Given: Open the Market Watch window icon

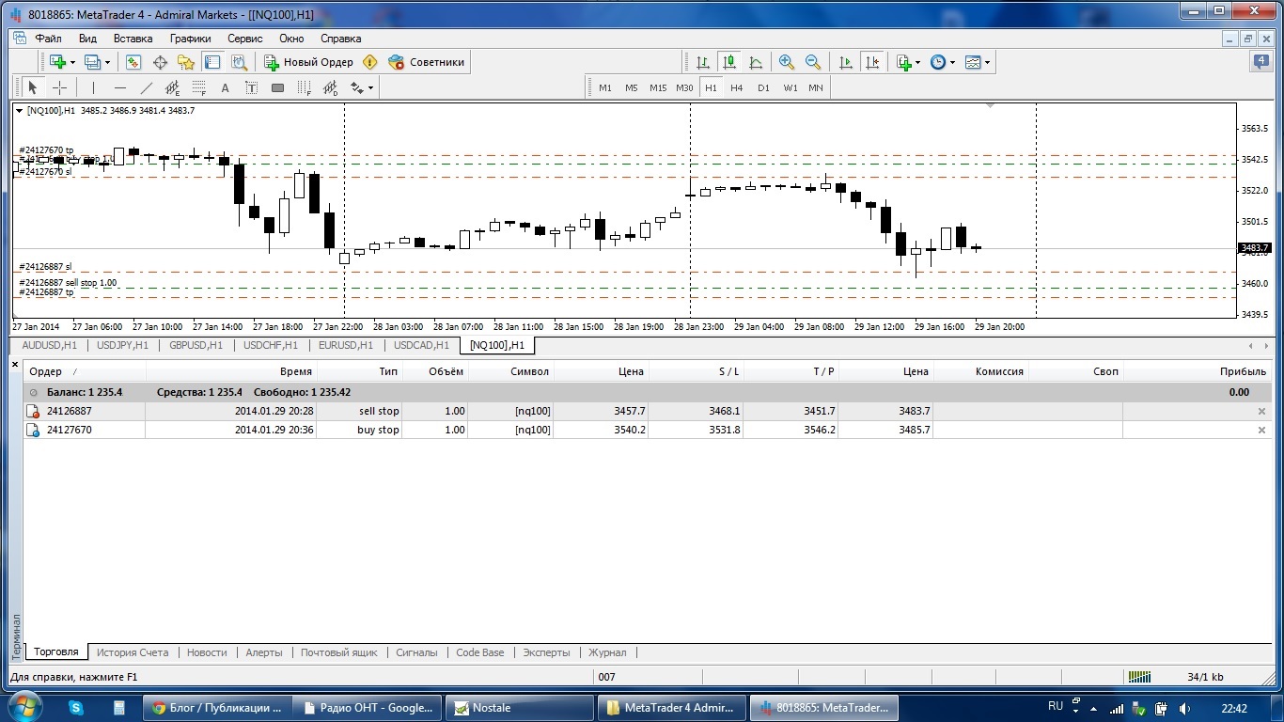Looking at the screenshot, I should point(133,62).
